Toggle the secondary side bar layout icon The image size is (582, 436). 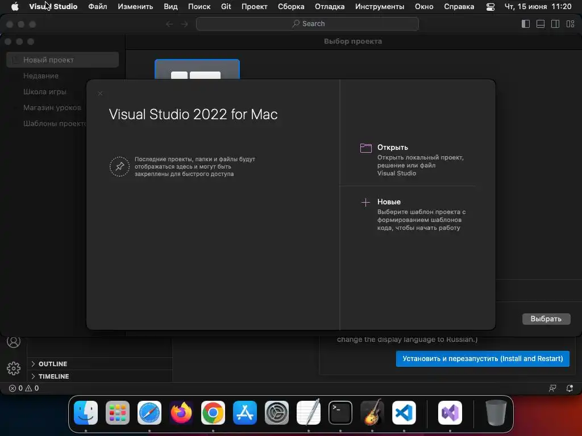(x=555, y=24)
